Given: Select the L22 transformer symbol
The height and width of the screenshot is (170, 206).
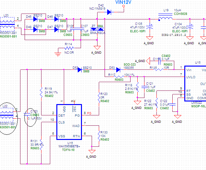Looking at the screenshot, I should (6, 115).
